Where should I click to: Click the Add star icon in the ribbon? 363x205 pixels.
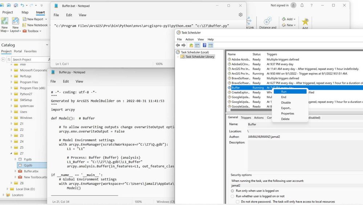click(305, 22)
